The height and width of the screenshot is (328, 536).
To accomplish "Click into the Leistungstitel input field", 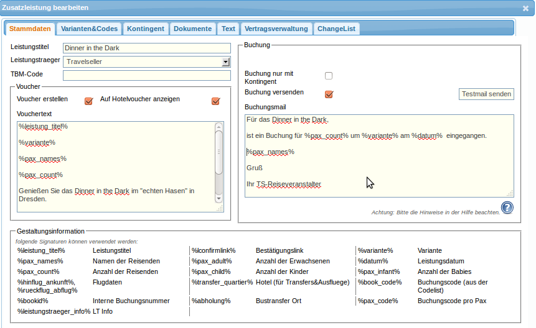I will 146,48.
